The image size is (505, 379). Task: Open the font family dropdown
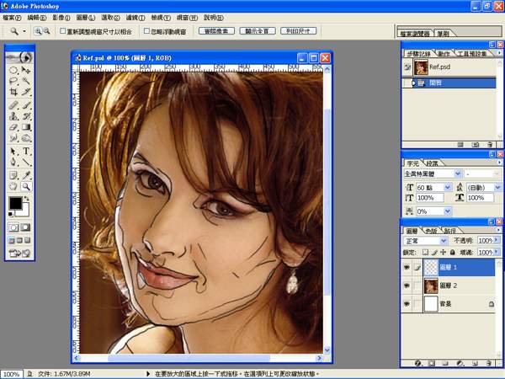tap(458, 173)
